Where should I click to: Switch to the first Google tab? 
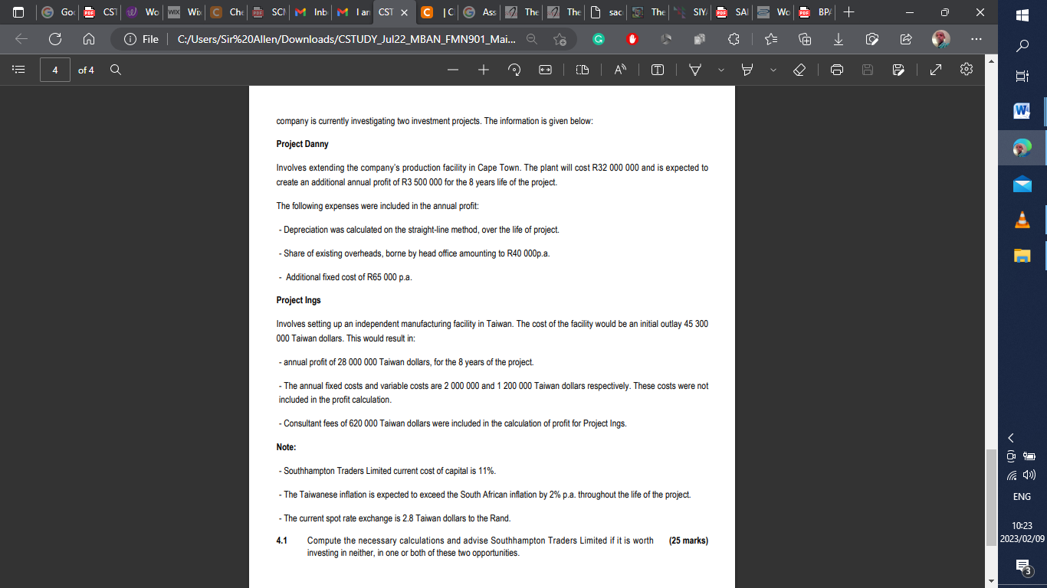click(x=57, y=12)
